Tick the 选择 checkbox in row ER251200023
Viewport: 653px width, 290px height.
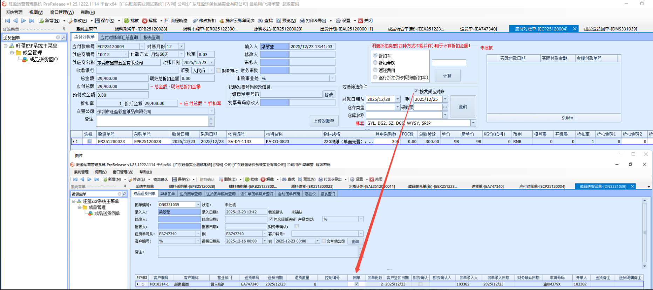point(89,141)
